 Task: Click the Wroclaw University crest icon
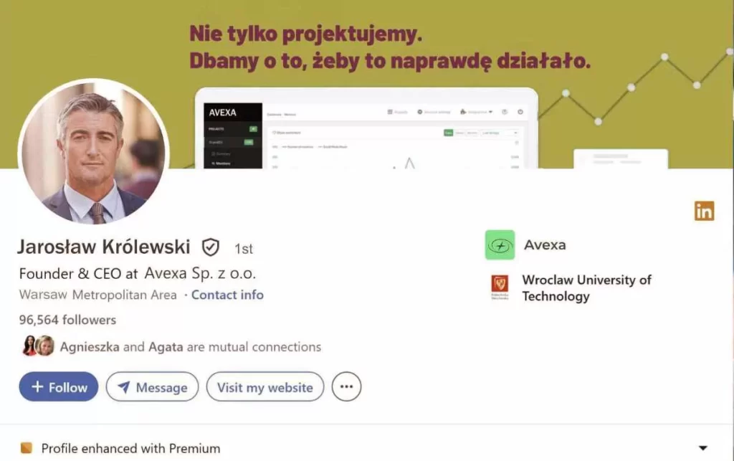coord(500,287)
